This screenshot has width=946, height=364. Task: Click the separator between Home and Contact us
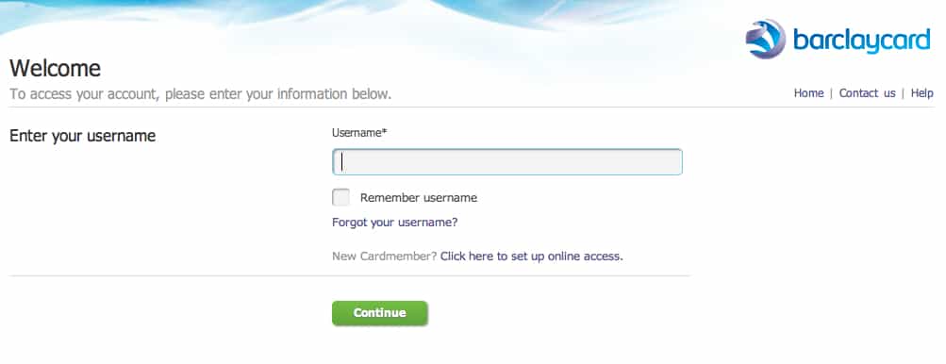click(831, 93)
